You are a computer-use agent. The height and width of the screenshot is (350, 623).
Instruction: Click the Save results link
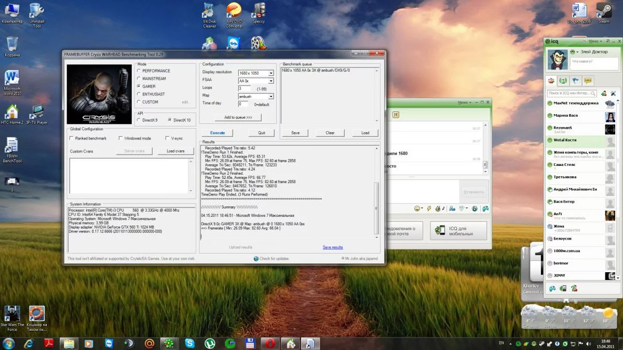[x=332, y=247]
